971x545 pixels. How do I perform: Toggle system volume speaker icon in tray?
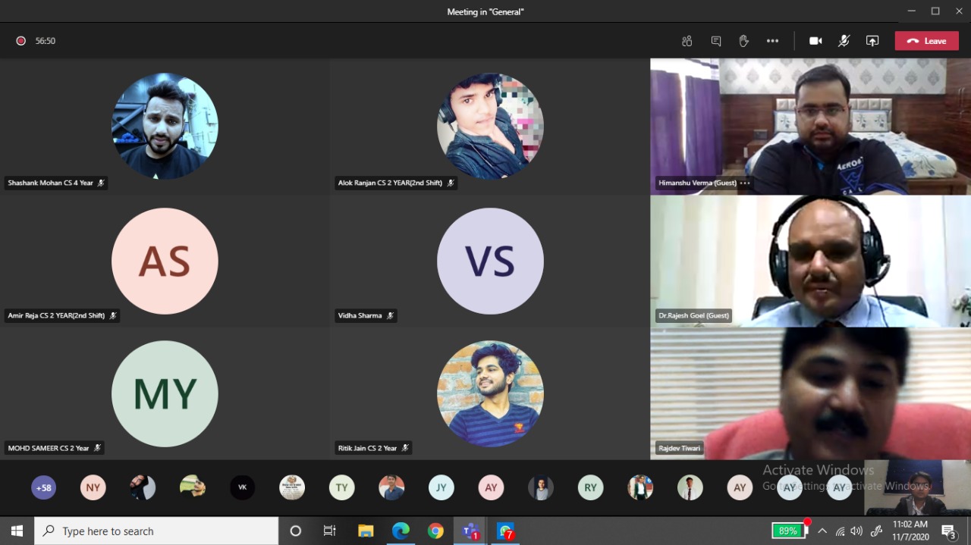856,531
